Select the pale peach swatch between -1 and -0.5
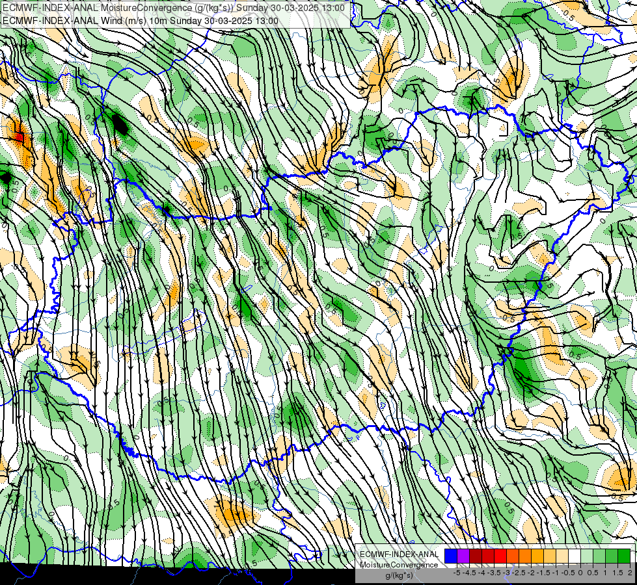Image resolution: width=637 pixels, height=585 pixels. [x=562, y=556]
